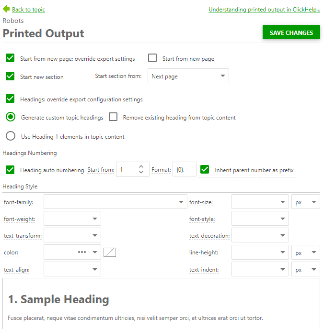Viewport: 324px width, 329px height.
Task: Click the green back arrow icon
Action: (6, 9)
